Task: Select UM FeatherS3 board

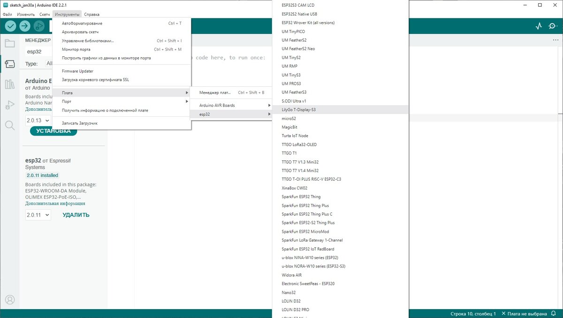Action: (340, 92)
